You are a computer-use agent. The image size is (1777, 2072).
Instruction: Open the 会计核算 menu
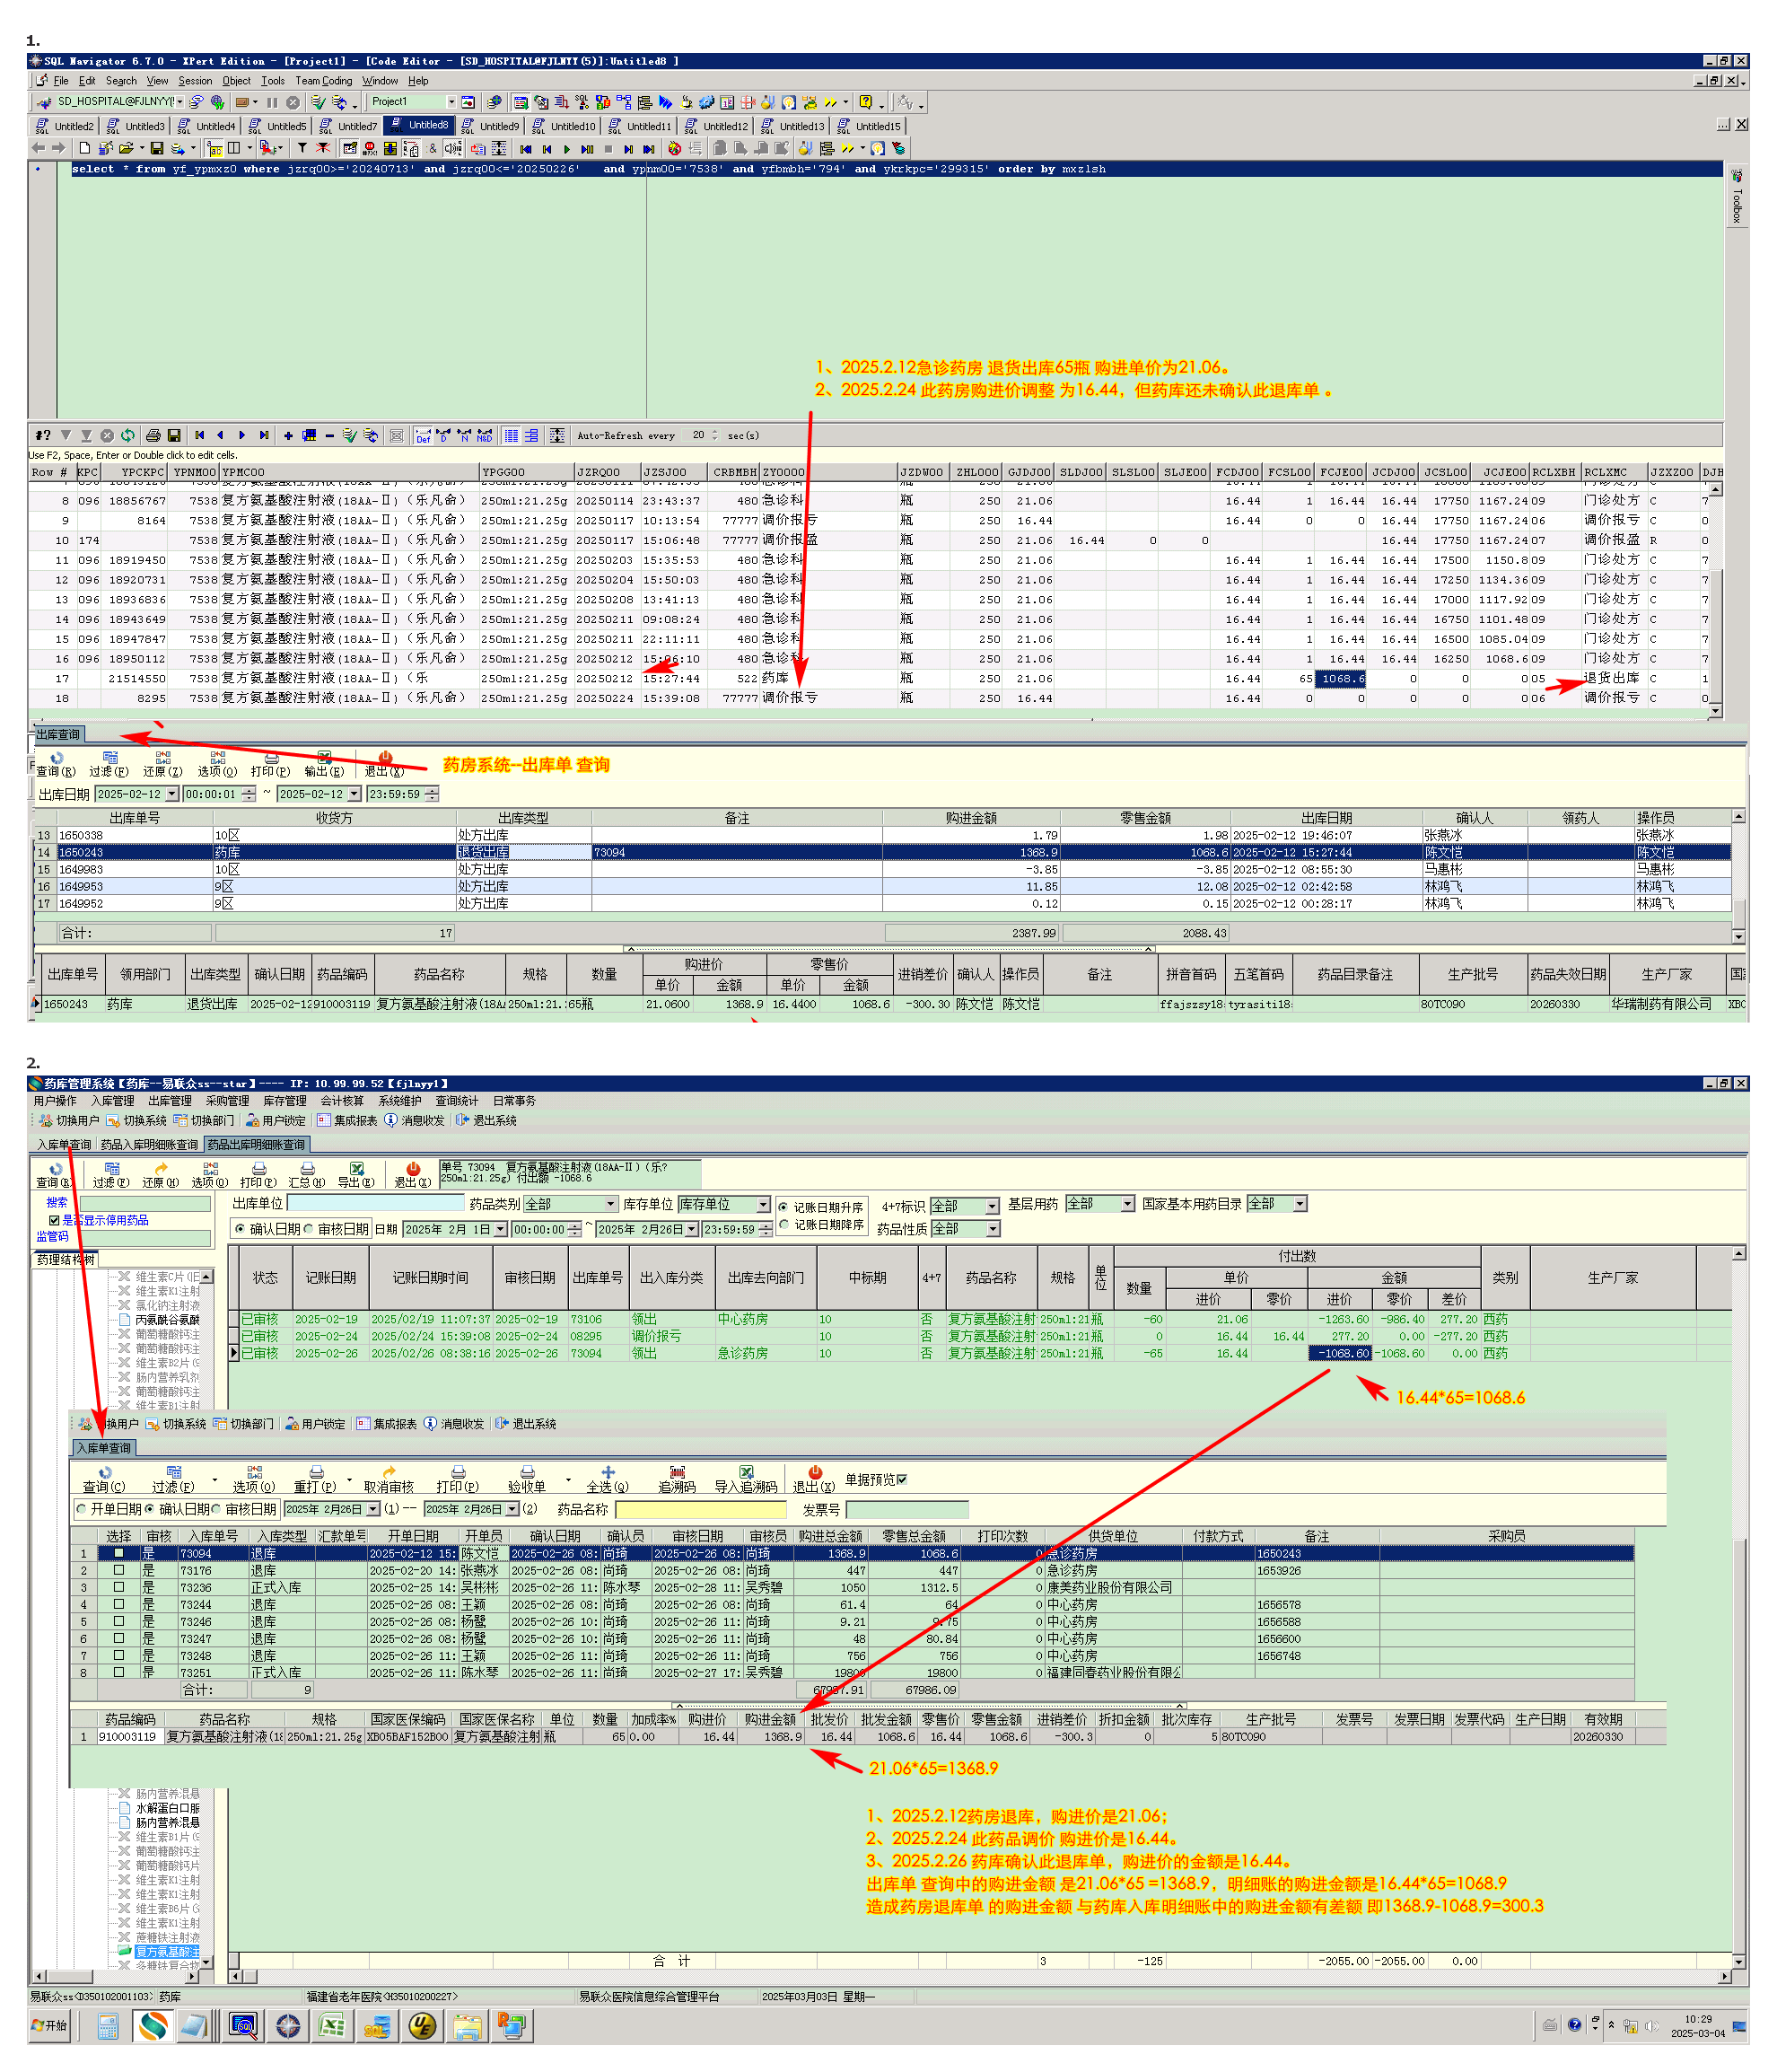[x=342, y=1101]
